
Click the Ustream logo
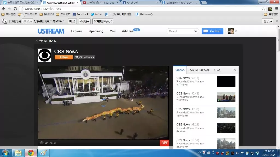tap(51, 31)
